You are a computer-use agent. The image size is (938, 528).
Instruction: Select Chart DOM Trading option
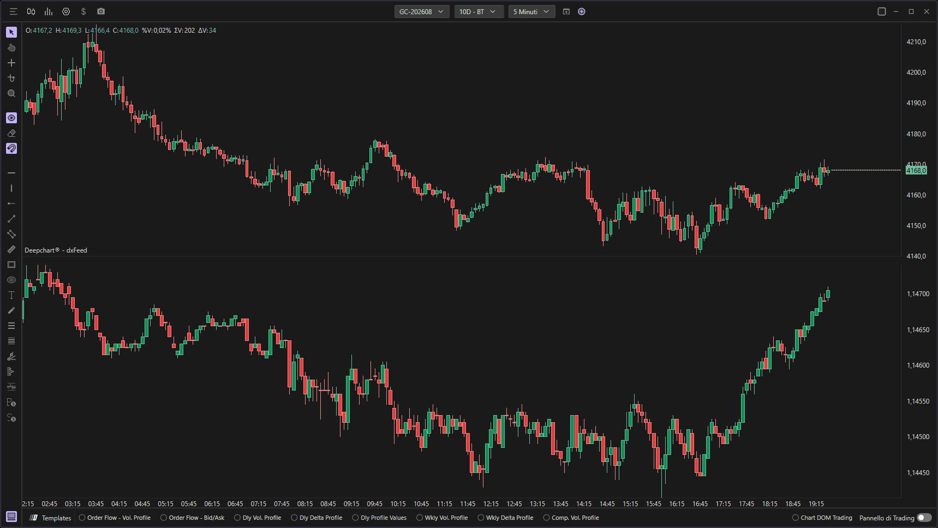tap(822, 518)
